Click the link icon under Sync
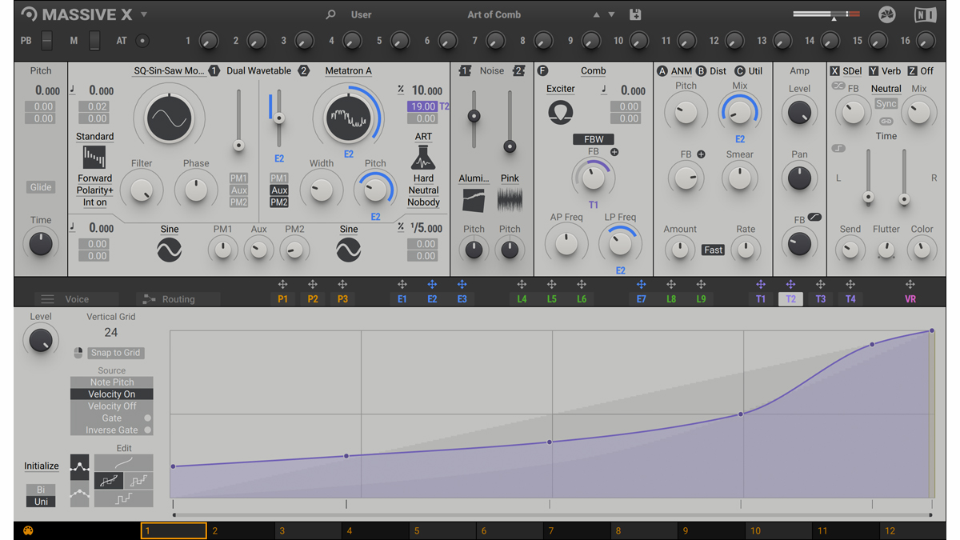Screen dimensions: 960x540 [886, 122]
